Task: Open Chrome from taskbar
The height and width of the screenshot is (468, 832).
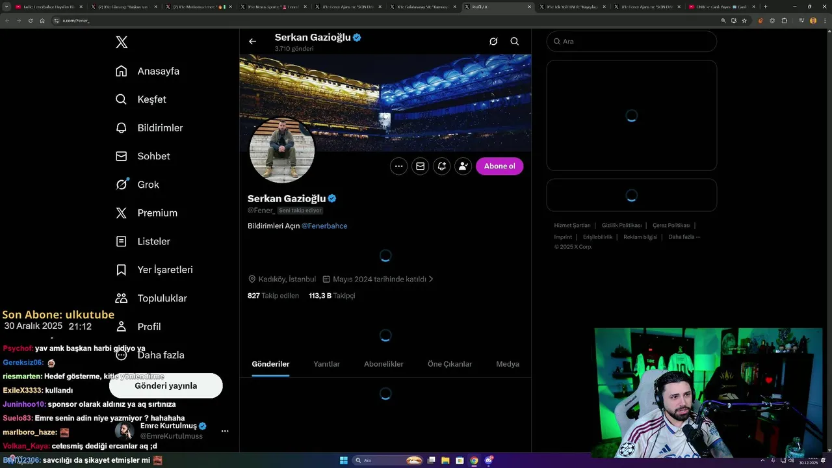Action: [x=474, y=460]
